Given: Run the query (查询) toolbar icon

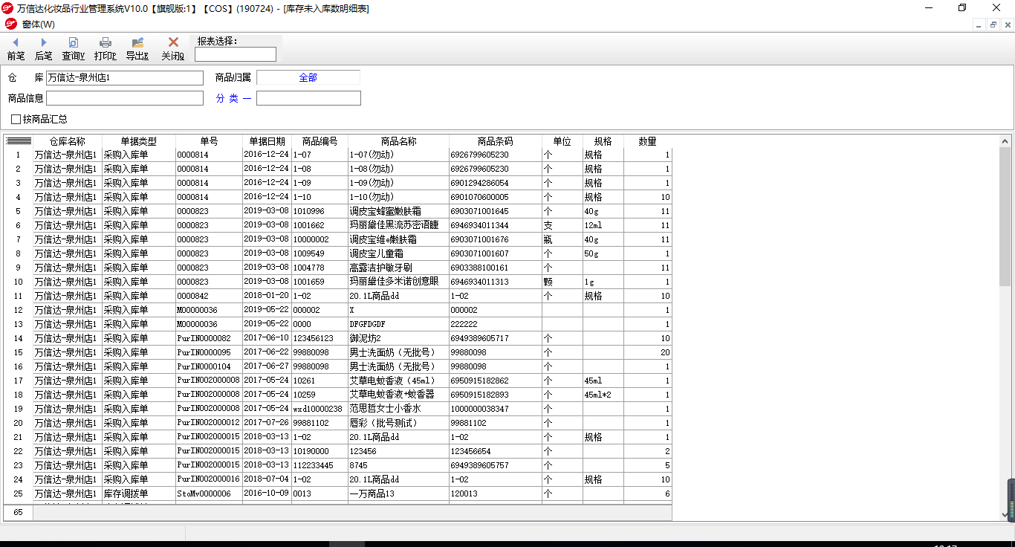Looking at the screenshot, I should pos(73,49).
